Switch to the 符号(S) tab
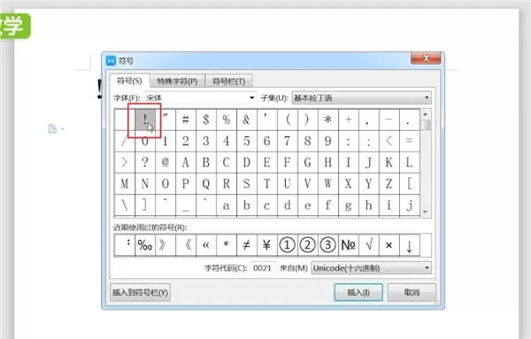The image size is (531, 339). pyautogui.click(x=129, y=81)
